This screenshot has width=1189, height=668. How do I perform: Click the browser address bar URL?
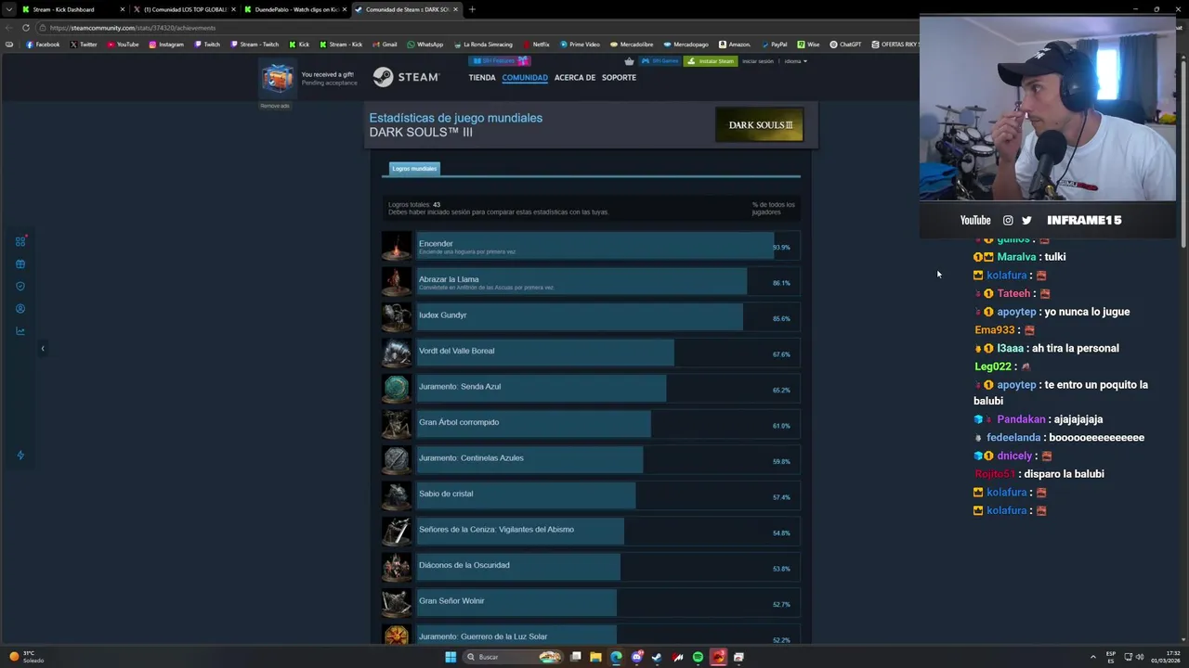[x=133, y=28]
